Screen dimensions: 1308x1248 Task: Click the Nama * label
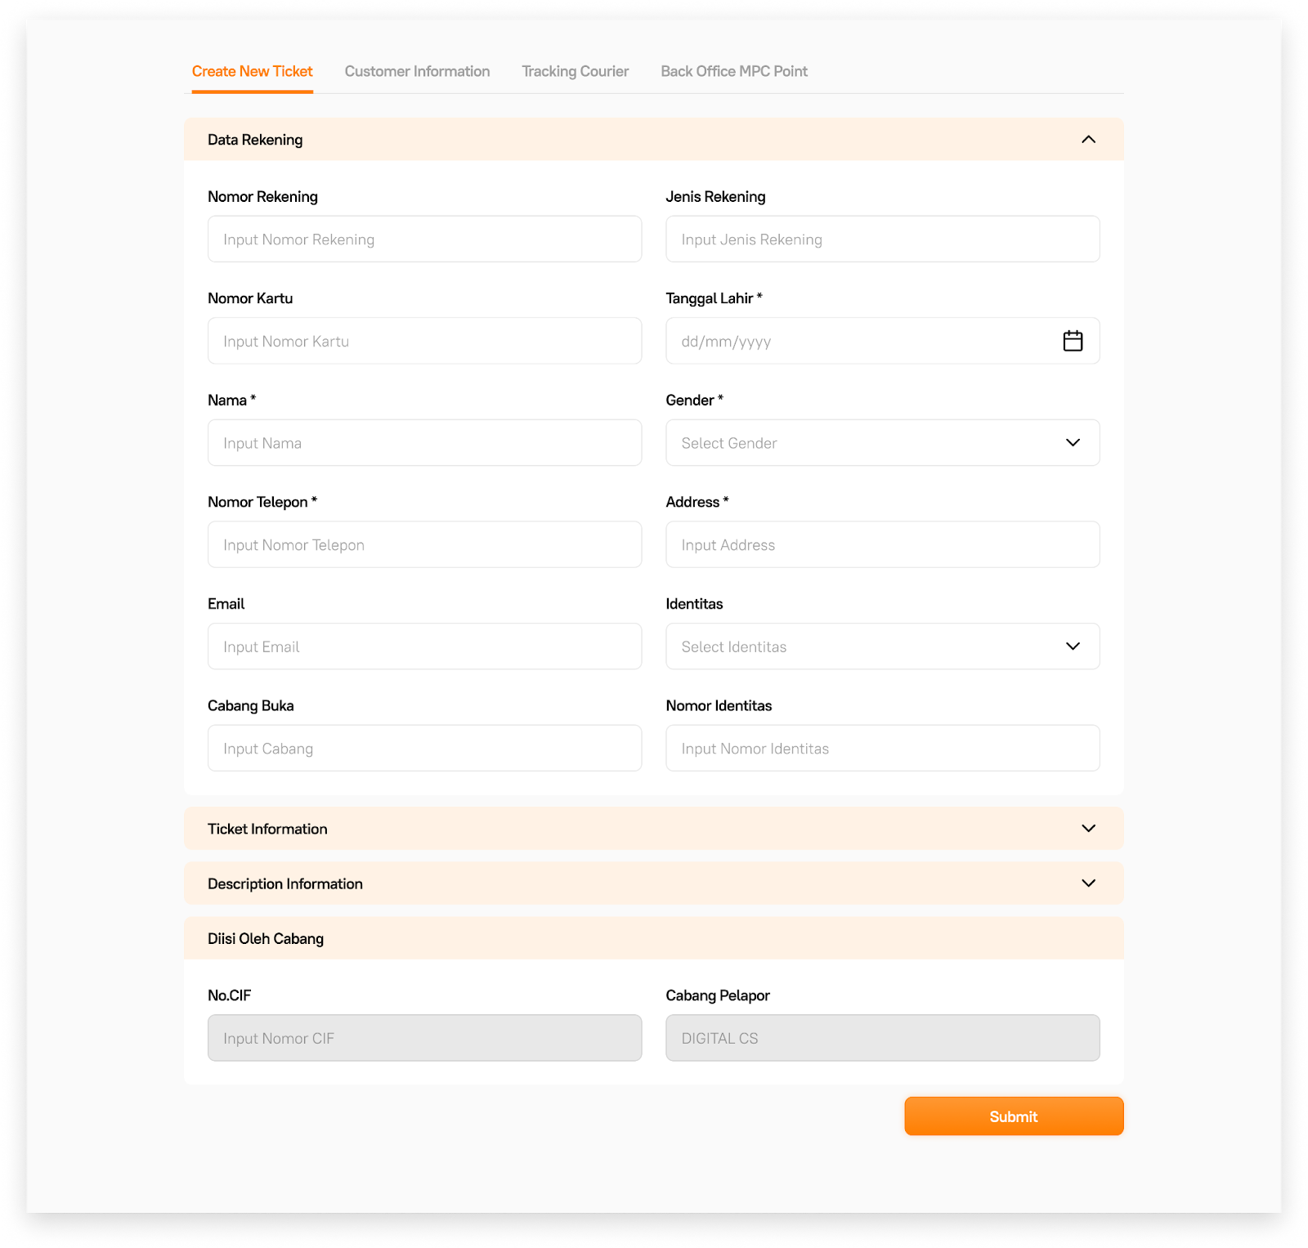232,400
